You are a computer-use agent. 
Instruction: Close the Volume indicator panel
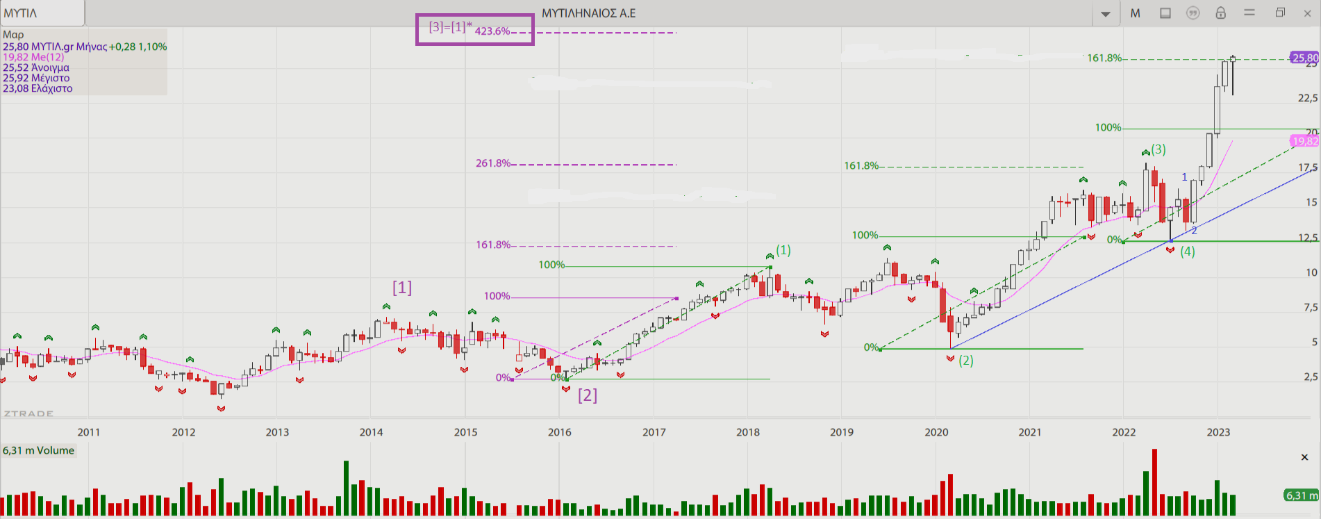coord(1304,457)
